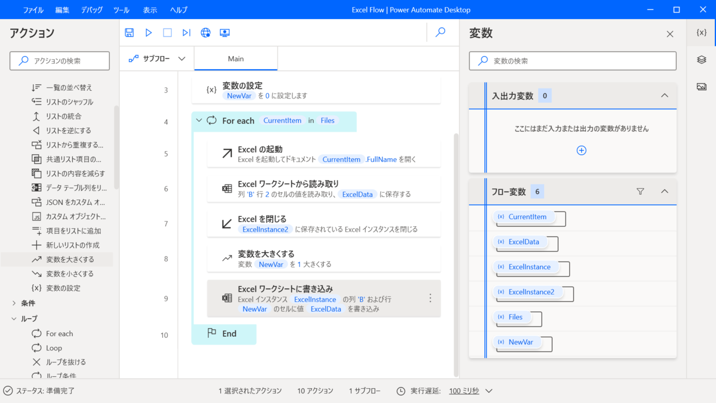Click the 変数の検索 field
The height and width of the screenshot is (403, 716).
pyautogui.click(x=573, y=61)
